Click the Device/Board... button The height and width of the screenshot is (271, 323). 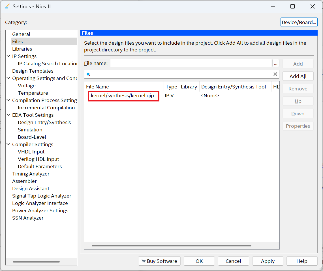coord(299,22)
